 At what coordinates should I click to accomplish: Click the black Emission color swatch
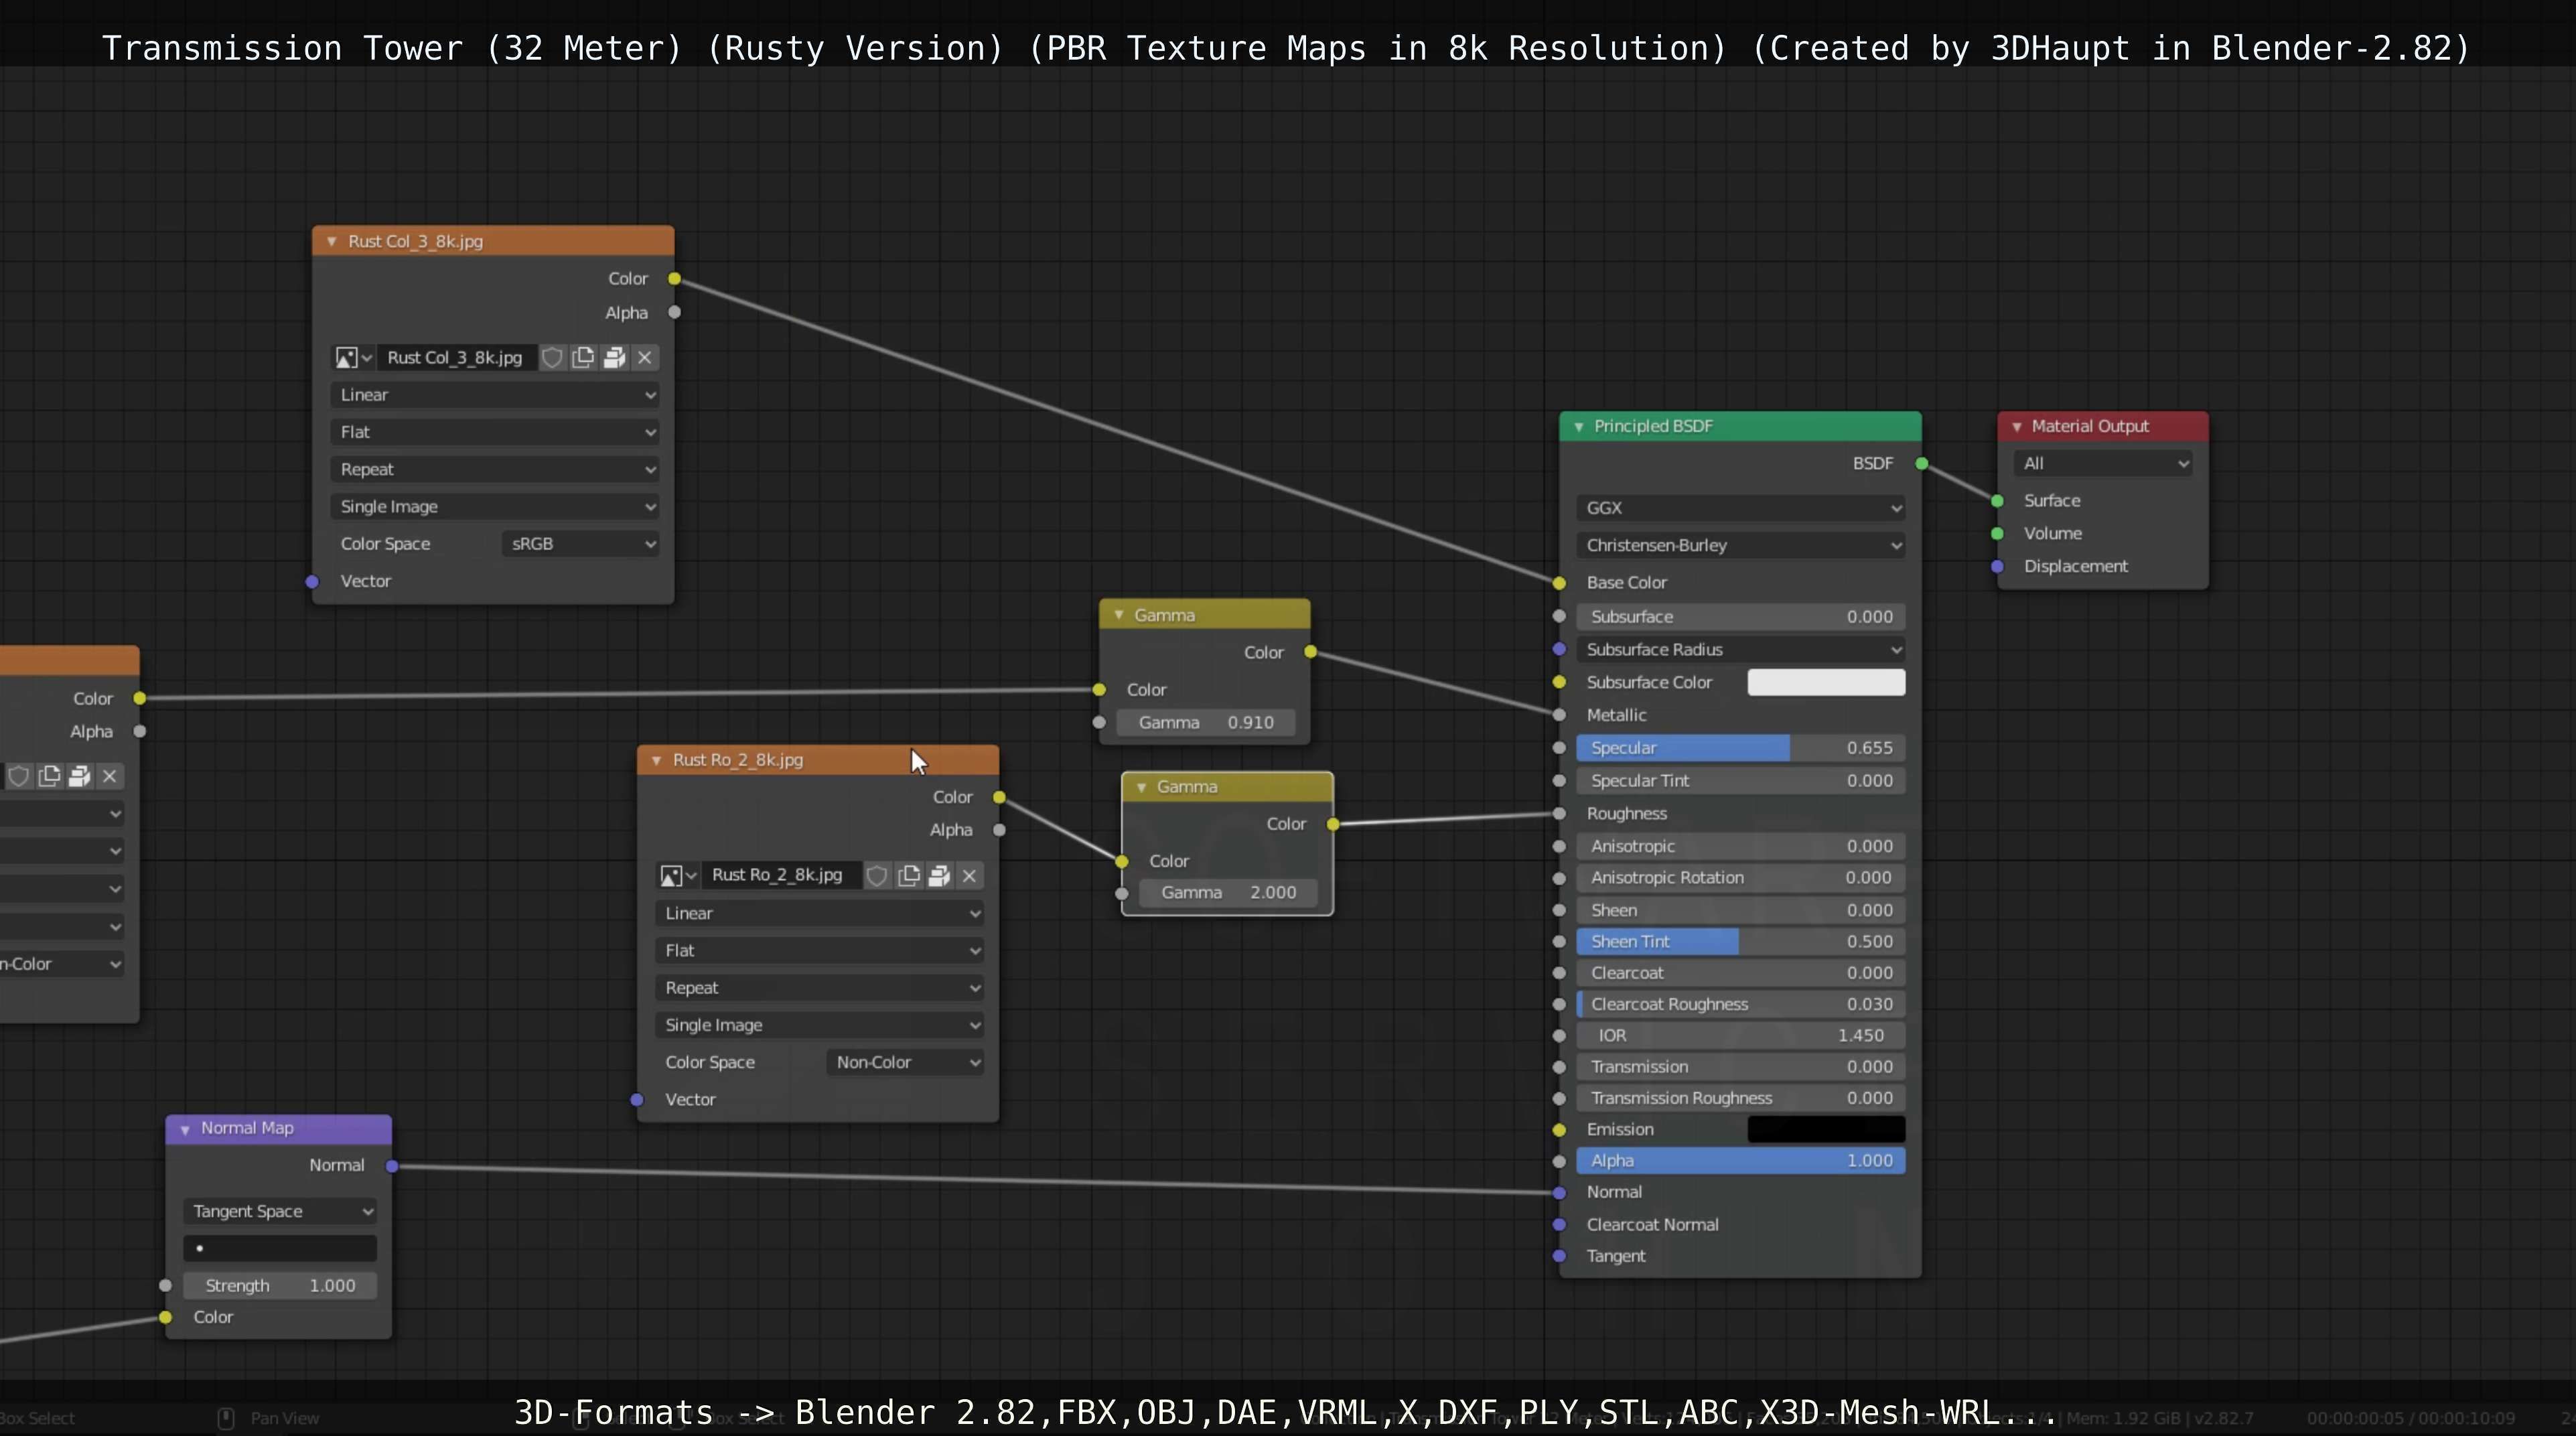tap(1825, 1129)
